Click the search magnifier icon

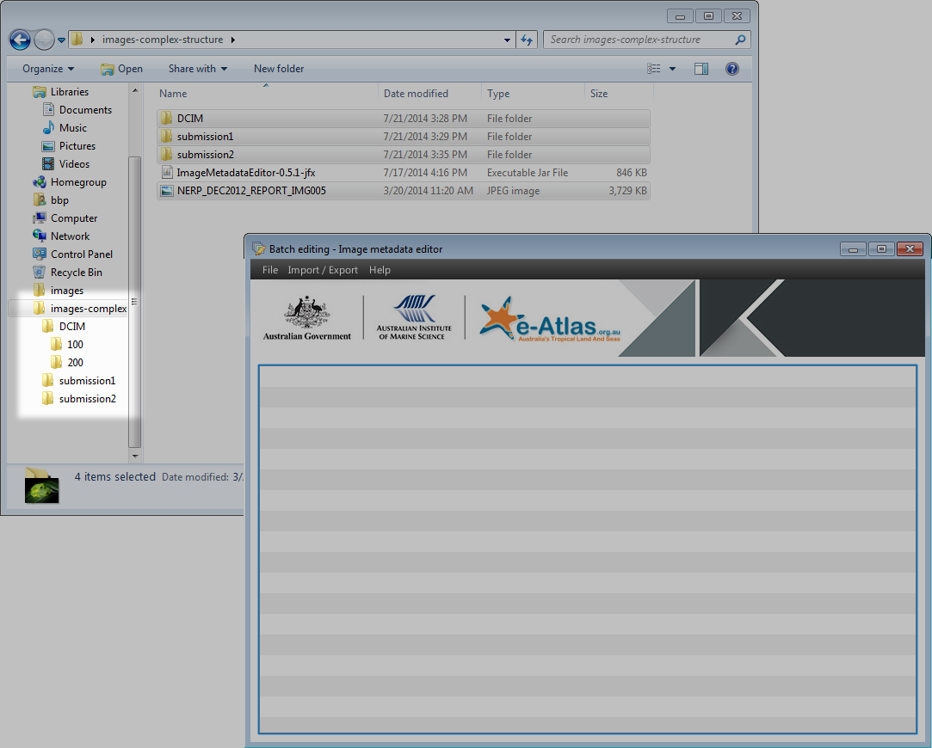tap(741, 40)
